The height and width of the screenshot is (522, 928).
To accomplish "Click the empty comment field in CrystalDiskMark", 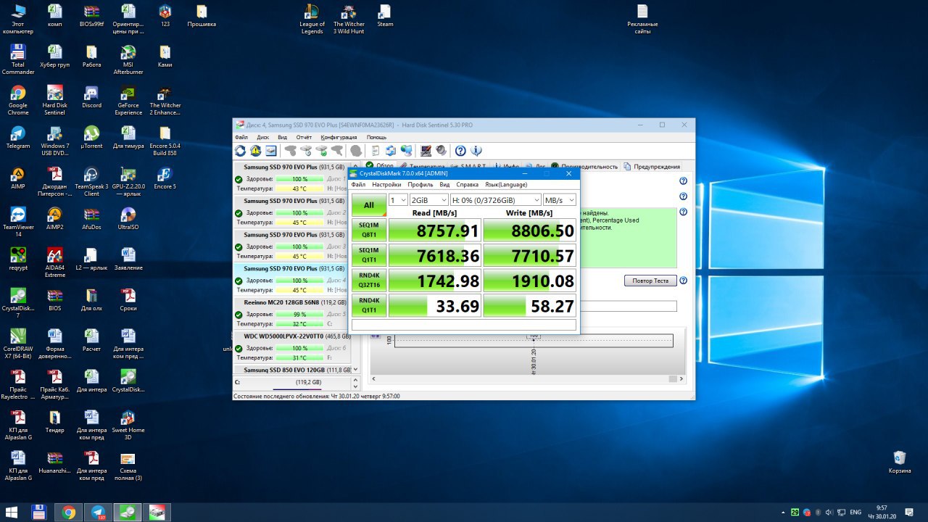I will (x=464, y=326).
